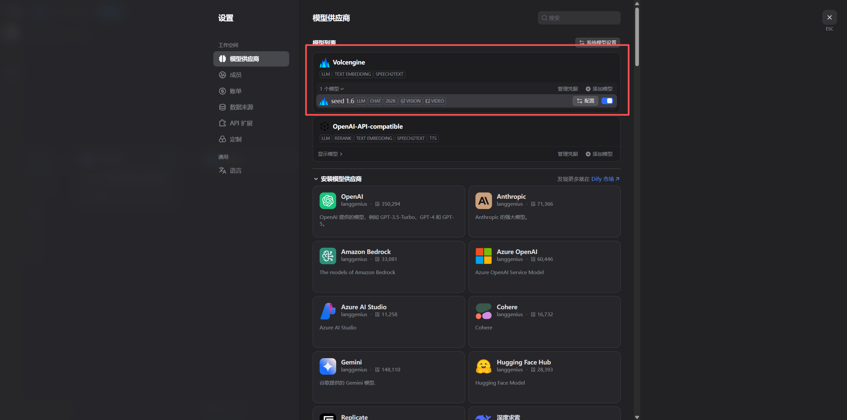The image size is (847, 420).
Task: Click the vertical scrollbar thumb
Action: (637, 36)
